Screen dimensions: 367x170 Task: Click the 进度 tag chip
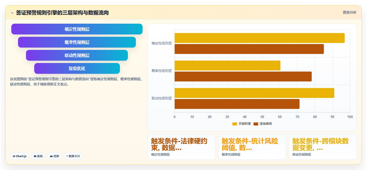pyautogui.click(x=54, y=156)
